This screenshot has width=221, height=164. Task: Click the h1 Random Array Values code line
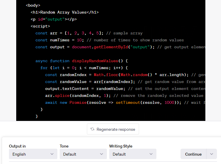(65, 12)
